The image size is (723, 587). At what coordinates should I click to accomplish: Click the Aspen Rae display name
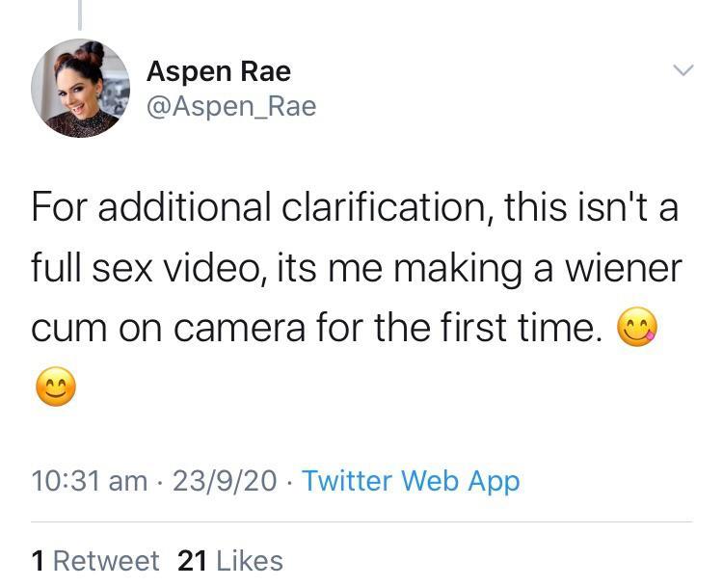218,71
